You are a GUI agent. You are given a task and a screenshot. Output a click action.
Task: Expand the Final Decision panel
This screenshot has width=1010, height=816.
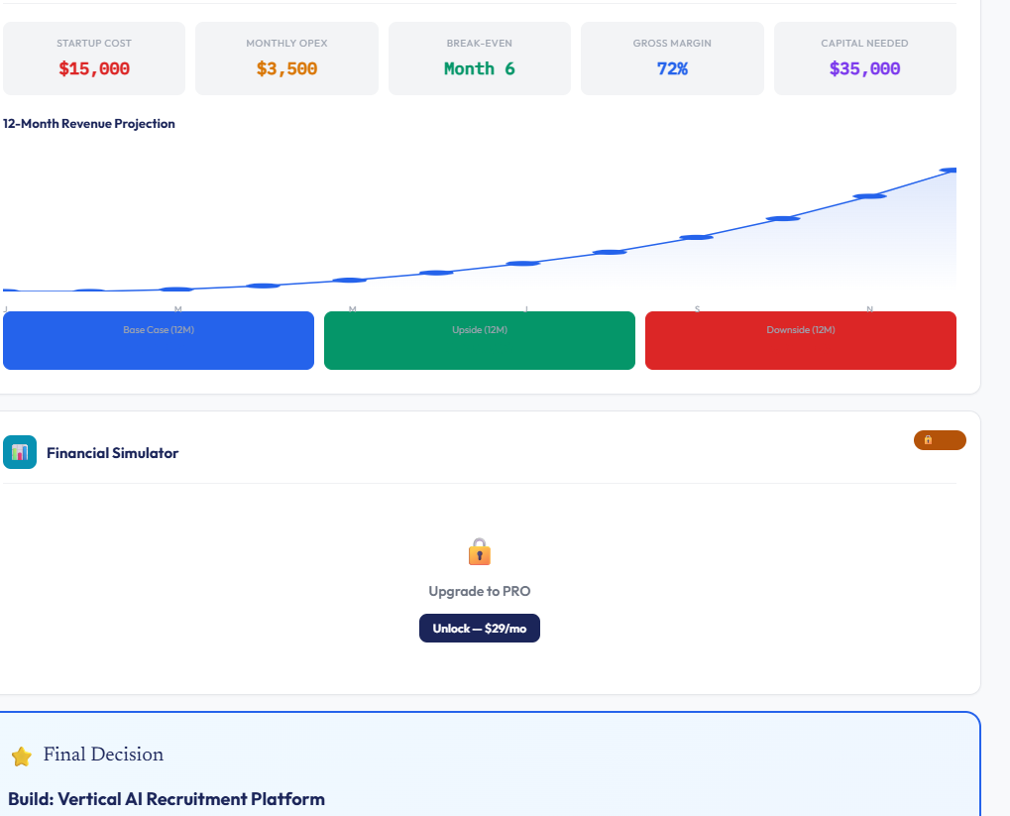pos(102,755)
